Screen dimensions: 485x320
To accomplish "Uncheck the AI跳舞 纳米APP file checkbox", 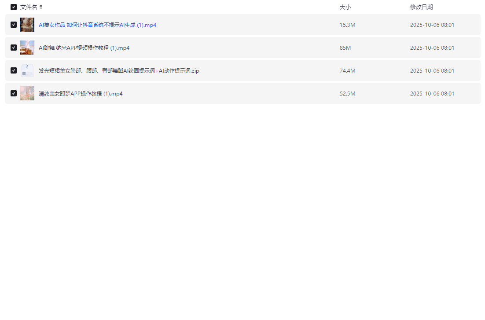I will click(x=14, y=48).
